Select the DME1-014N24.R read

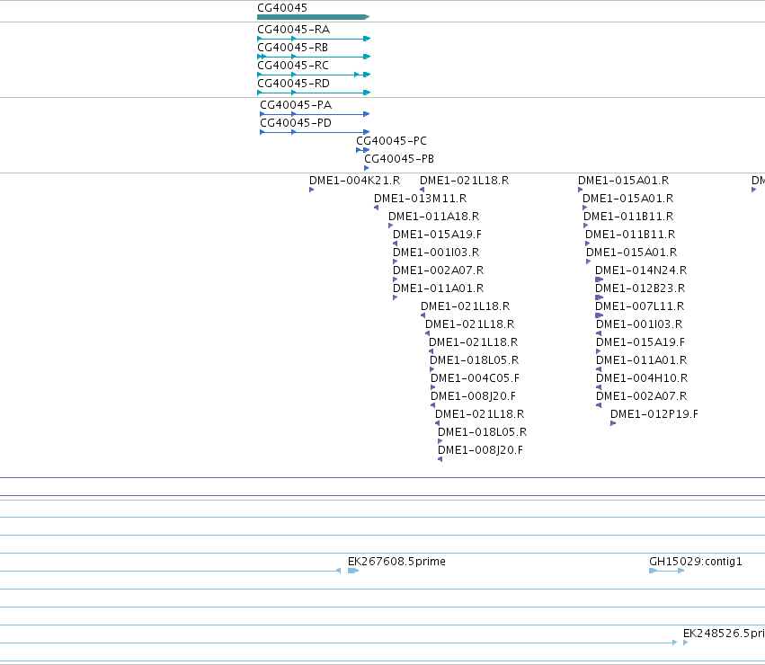coord(599,279)
